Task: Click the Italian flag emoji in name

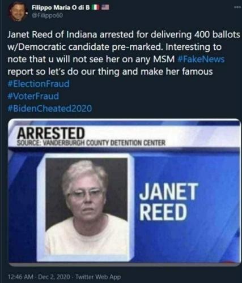Action: pyautogui.click(x=96, y=7)
